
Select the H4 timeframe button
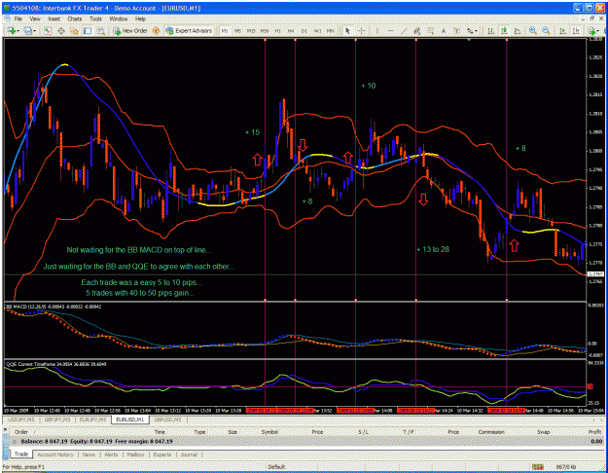[291, 30]
